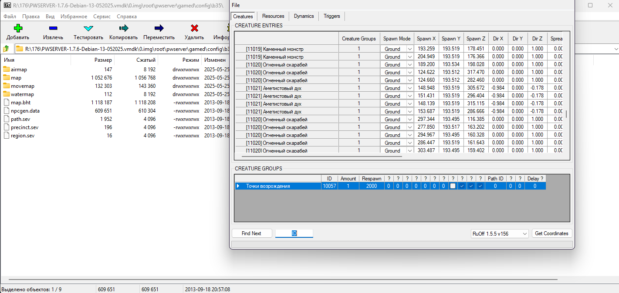Open the Сервис menu in 7-Zip
Screen dimensions: 619x293
click(x=102, y=17)
